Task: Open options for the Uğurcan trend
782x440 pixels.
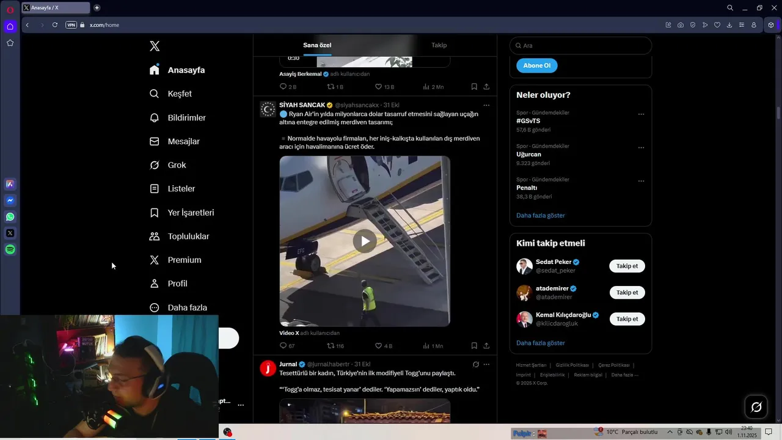Action: (x=641, y=148)
